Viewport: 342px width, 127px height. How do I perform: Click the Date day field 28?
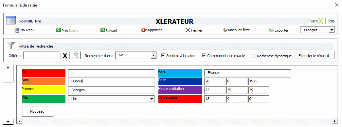[x=215, y=81]
